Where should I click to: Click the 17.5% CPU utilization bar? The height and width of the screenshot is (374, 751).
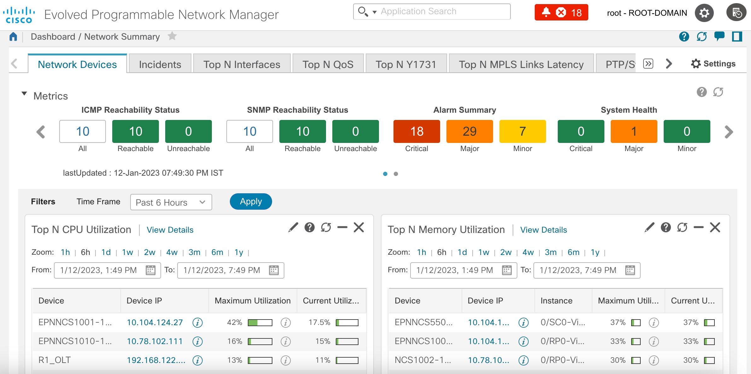point(347,322)
